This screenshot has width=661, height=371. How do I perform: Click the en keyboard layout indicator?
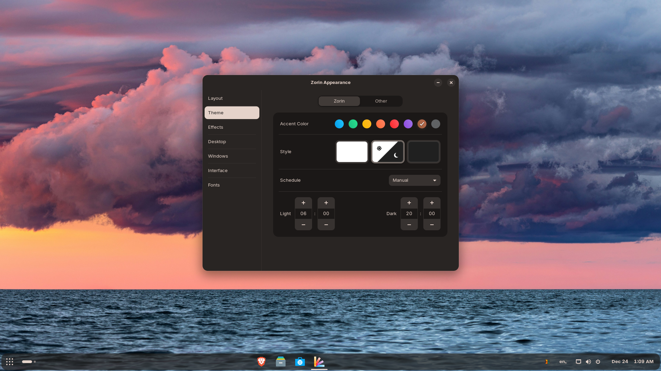(x=562, y=362)
